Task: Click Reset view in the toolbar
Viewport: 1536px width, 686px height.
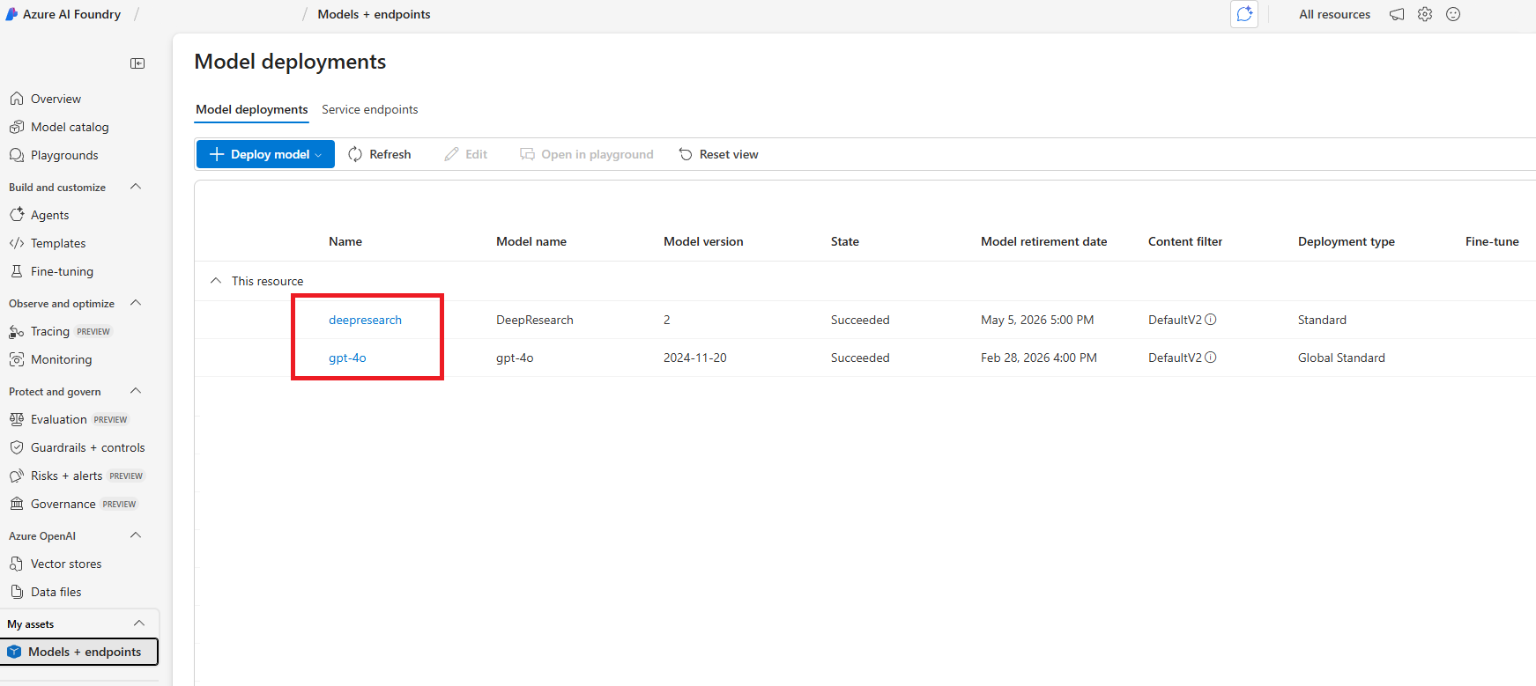Action: pyautogui.click(x=718, y=154)
